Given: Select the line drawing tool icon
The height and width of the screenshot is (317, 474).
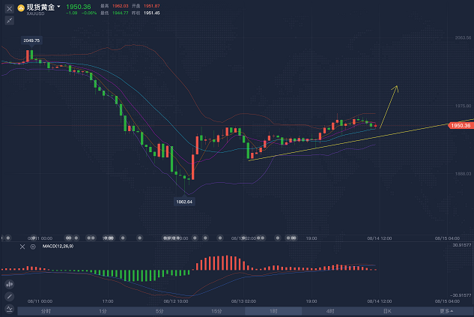Looking at the screenshot, I should [9, 297].
